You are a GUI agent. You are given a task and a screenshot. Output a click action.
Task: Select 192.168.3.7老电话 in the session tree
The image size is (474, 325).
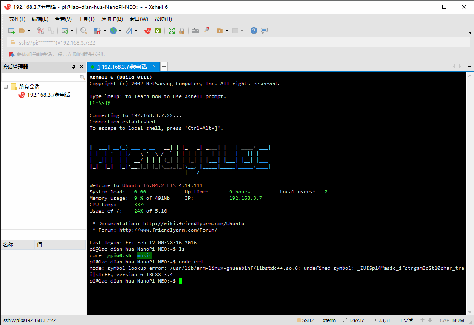coord(48,95)
